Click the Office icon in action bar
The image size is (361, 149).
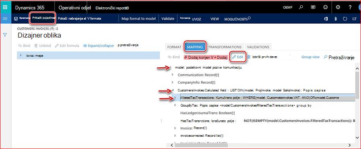pyautogui.click(x=326, y=19)
